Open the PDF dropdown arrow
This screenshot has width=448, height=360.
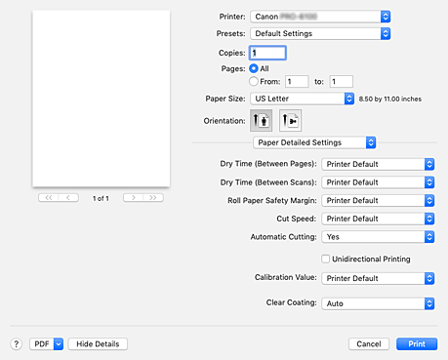pos(59,343)
